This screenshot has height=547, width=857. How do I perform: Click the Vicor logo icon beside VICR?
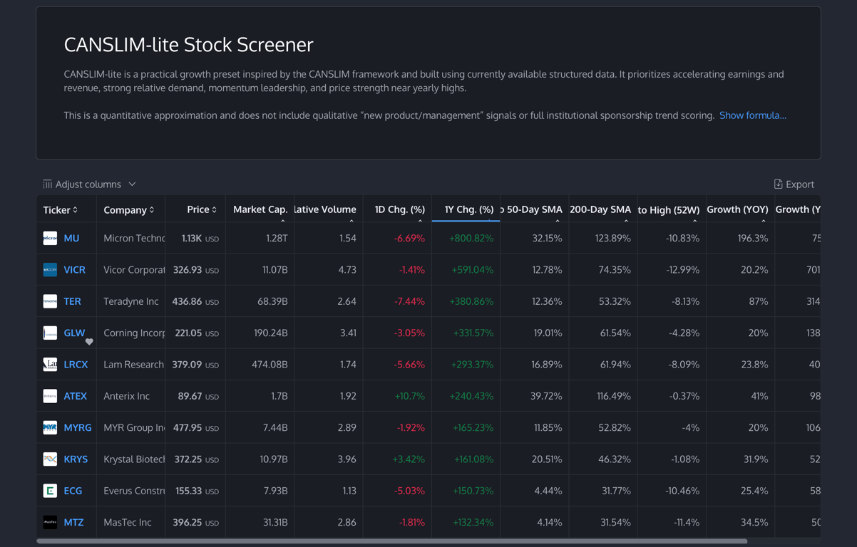[x=50, y=270]
